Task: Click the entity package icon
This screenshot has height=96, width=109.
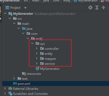Action: 42,53
